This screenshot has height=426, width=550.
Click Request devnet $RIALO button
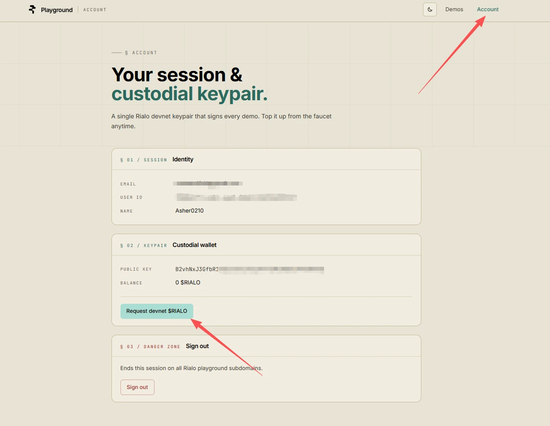[x=157, y=311]
